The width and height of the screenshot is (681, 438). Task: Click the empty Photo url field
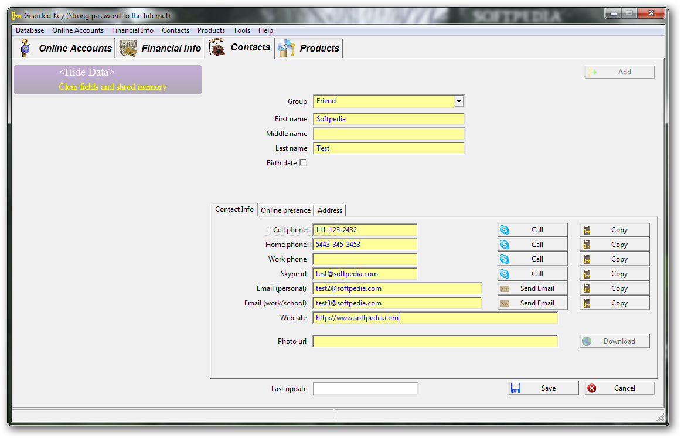click(x=435, y=341)
